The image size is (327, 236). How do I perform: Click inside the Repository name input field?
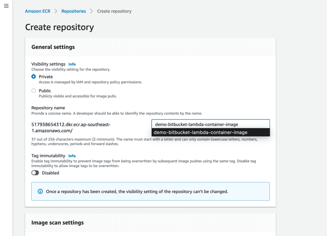coord(211,124)
